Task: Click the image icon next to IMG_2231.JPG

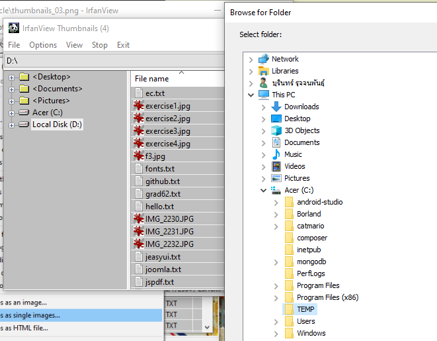Action: tap(138, 232)
